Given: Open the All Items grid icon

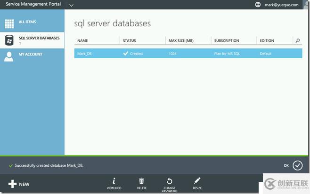Looking at the screenshot, I should click(9, 24).
